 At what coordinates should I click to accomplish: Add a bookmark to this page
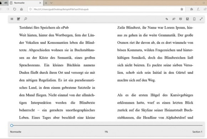[194, 19]
